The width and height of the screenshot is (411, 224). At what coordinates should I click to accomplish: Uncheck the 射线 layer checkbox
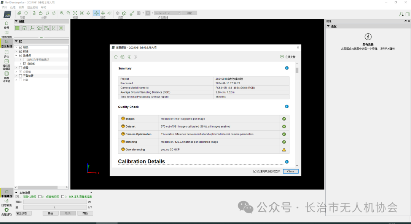21,52
